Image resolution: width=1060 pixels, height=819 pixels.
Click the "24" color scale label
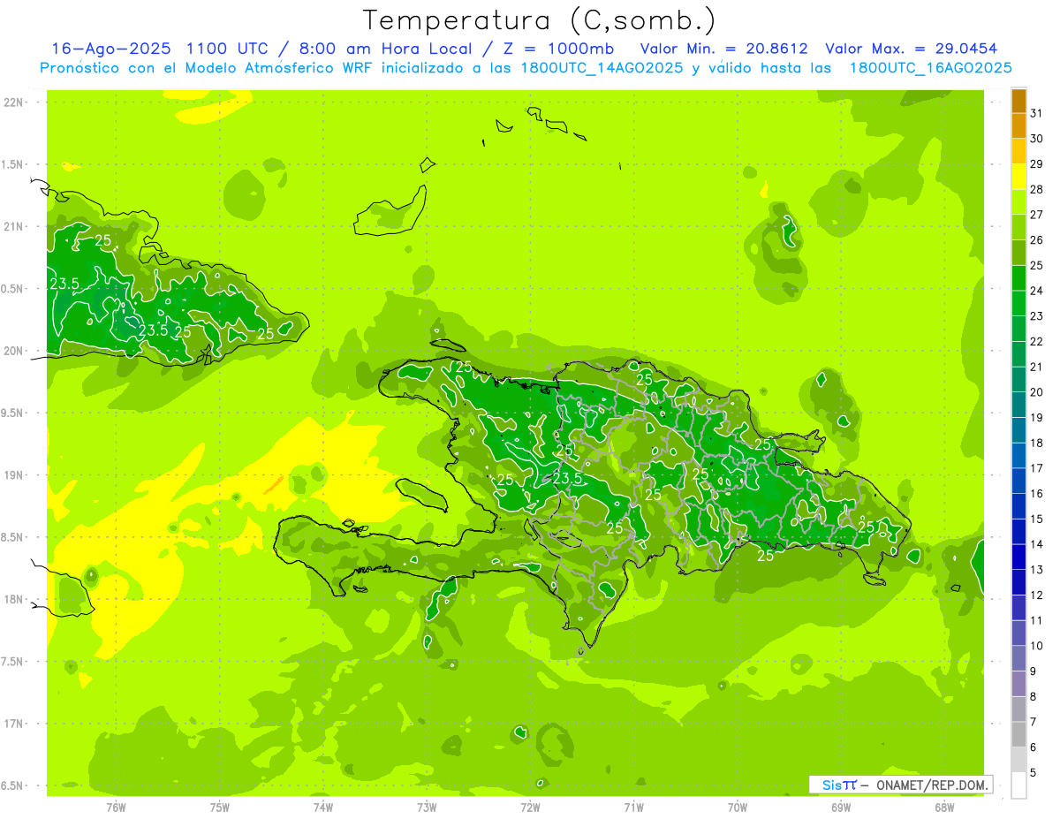point(1037,291)
